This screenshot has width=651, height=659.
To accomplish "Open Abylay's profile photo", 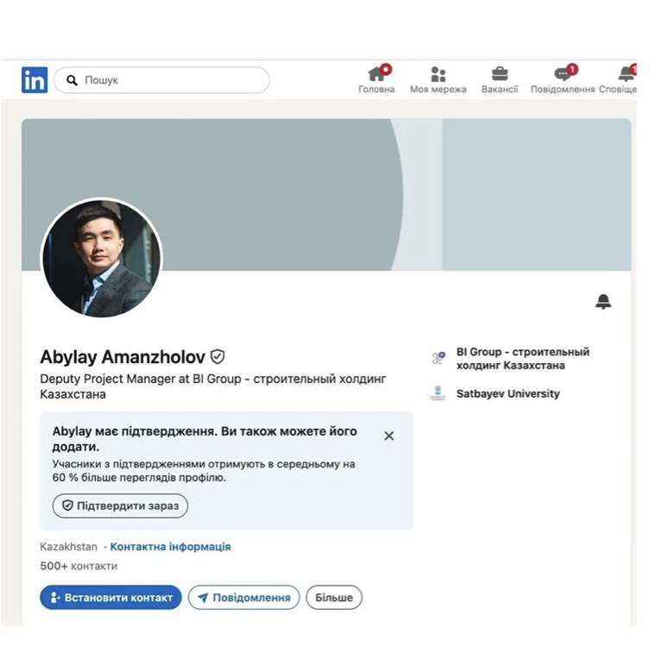I will tap(101, 258).
